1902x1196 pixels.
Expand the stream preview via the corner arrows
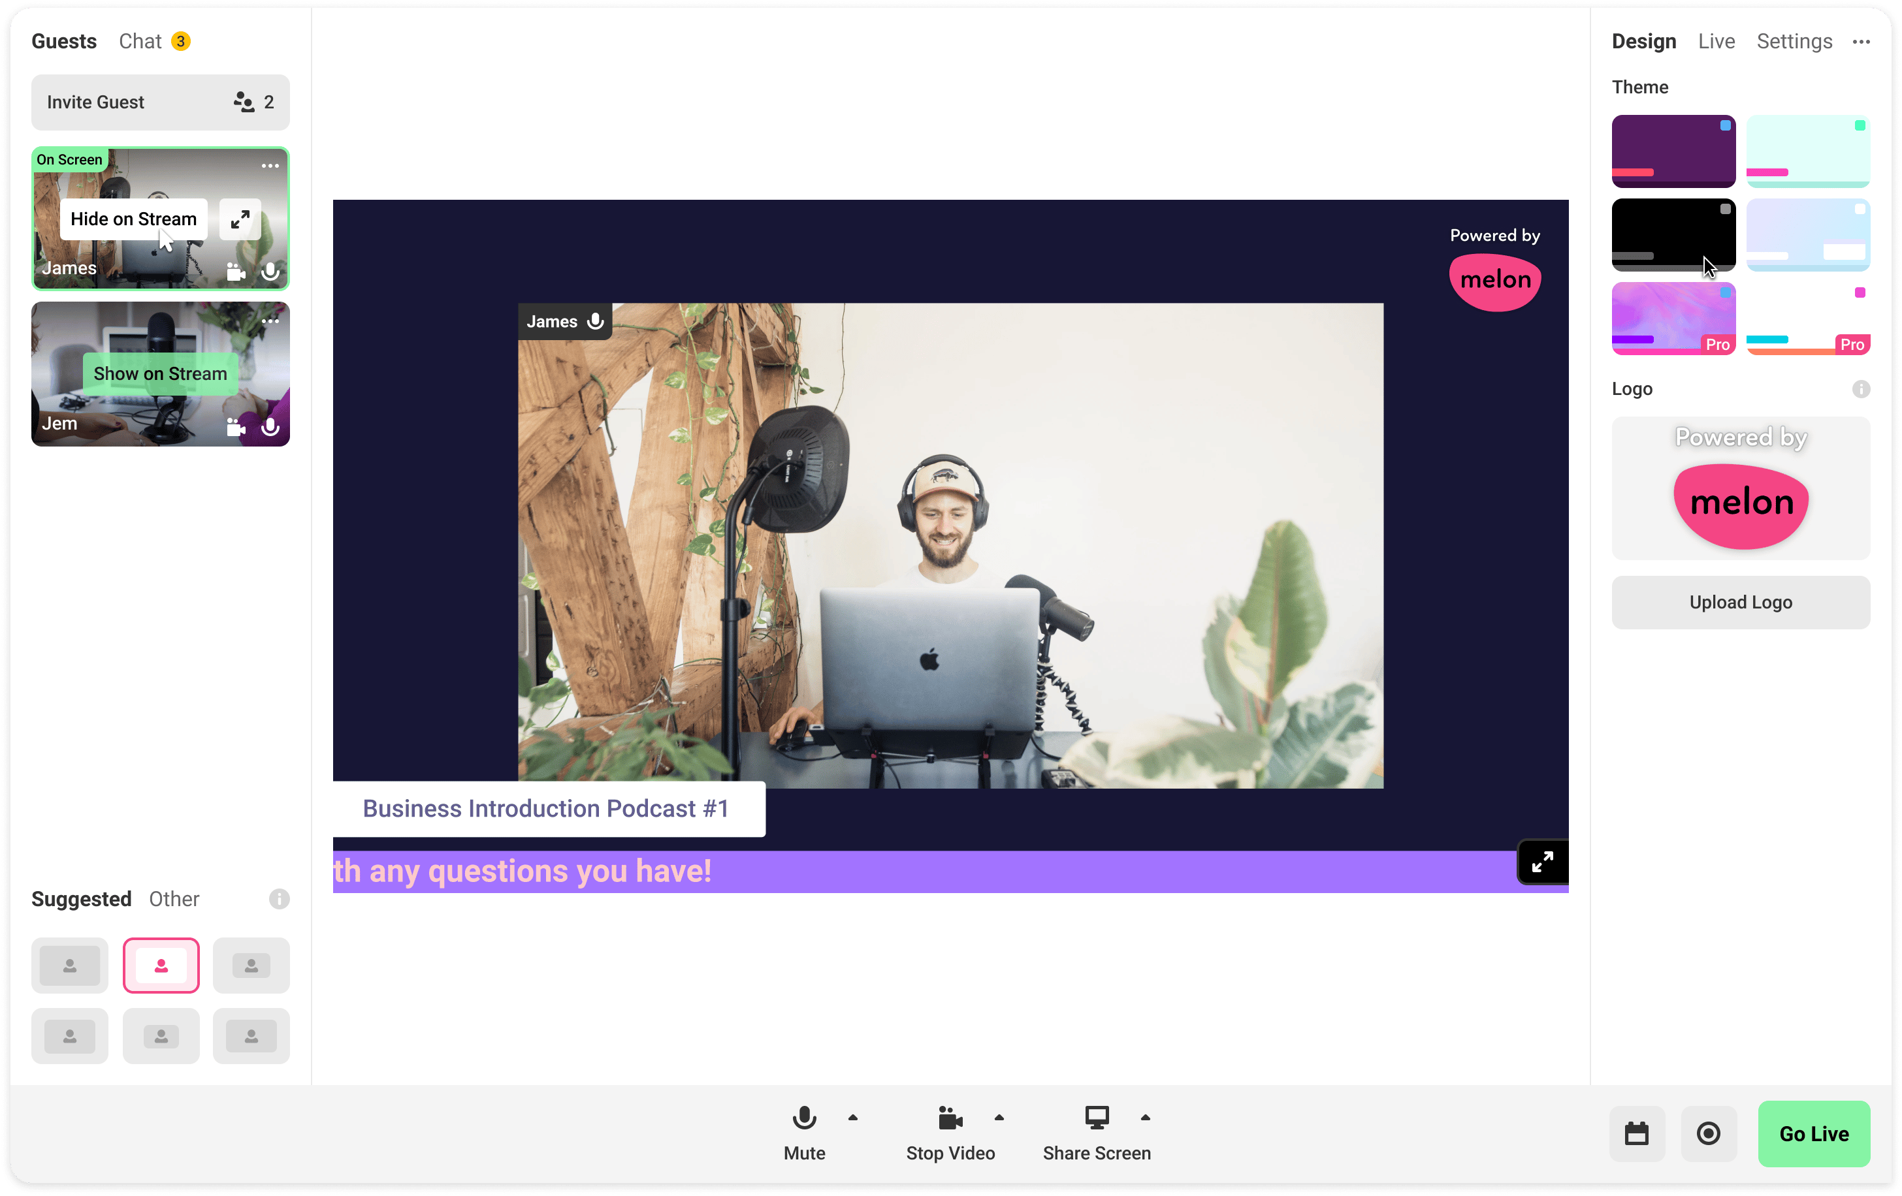1542,861
